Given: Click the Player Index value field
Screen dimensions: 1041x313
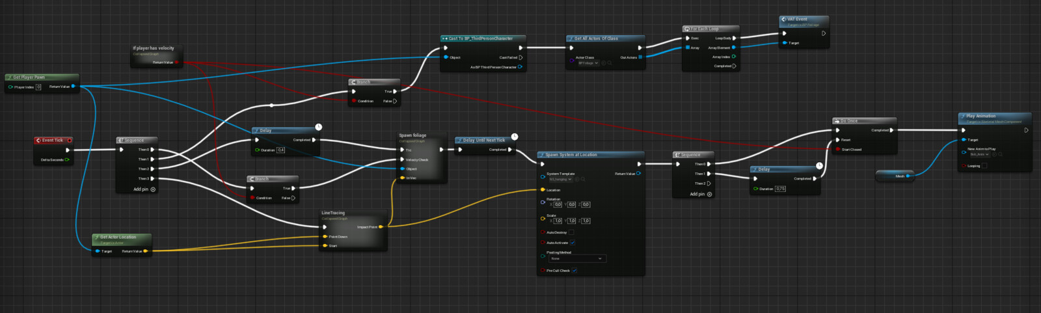Looking at the screenshot, I should pyautogui.click(x=38, y=87).
